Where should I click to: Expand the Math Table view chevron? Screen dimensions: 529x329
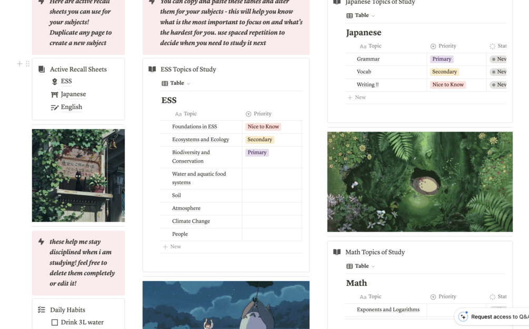pos(373,266)
